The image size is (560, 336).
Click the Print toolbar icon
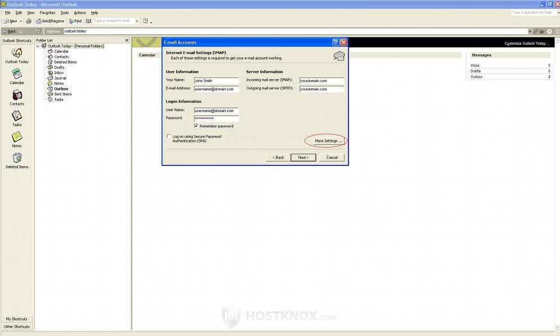coord(29,21)
